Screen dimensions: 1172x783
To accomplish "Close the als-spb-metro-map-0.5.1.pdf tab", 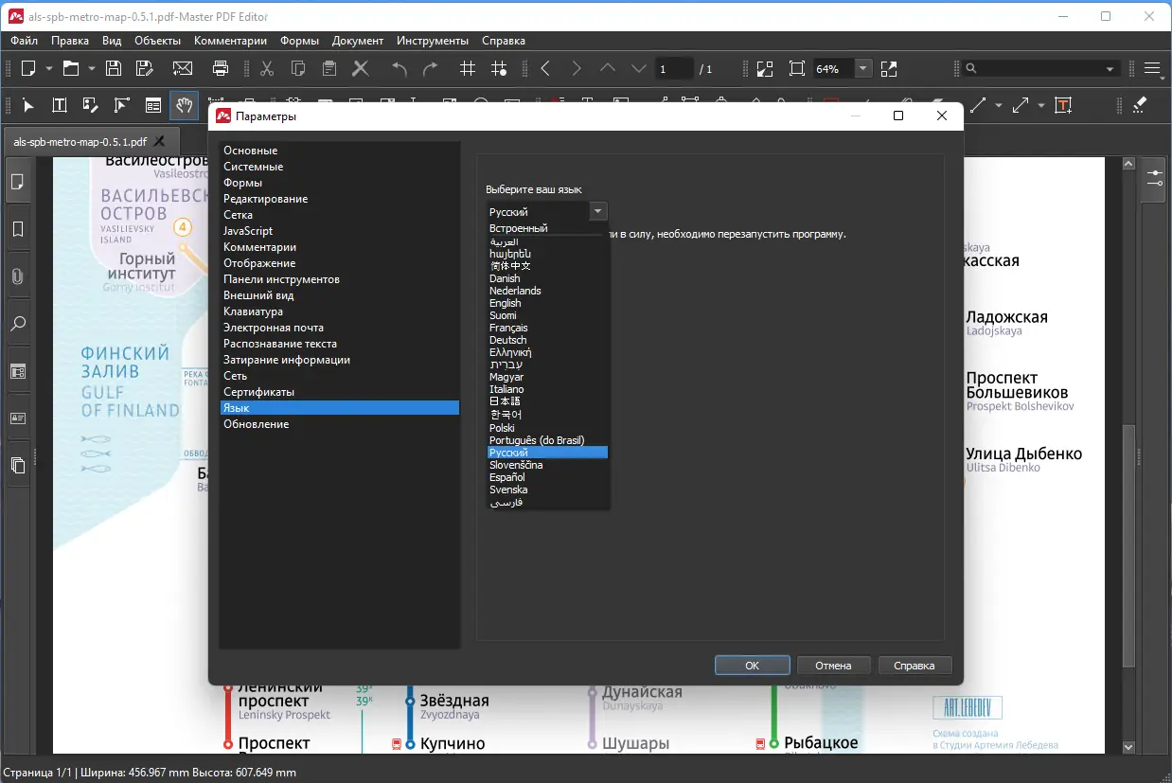I will (x=159, y=141).
